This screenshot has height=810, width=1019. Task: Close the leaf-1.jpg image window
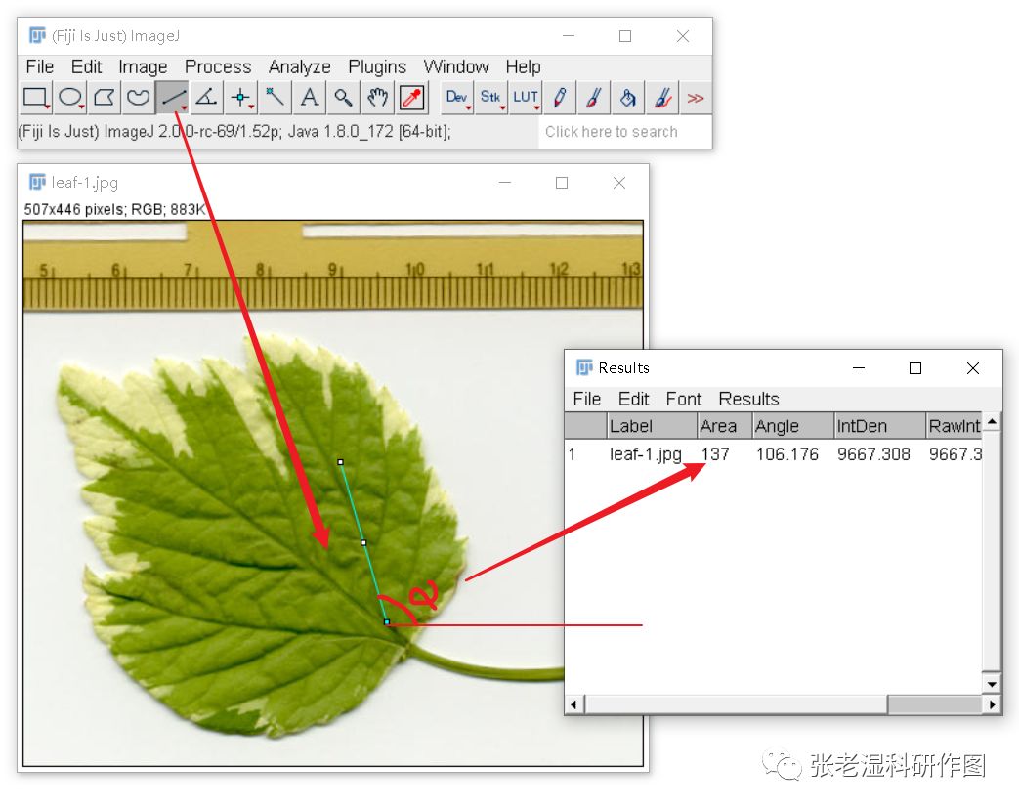pyautogui.click(x=619, y=183)
